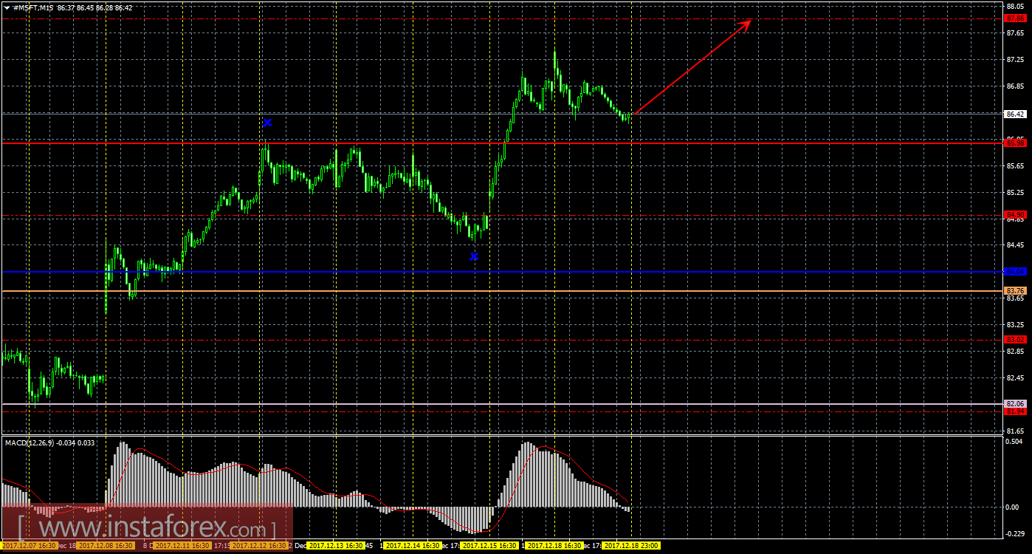Click the 82.85 value on the price axis
The width and height of the screenshot is (1032, 554).
click(1014, 351)
